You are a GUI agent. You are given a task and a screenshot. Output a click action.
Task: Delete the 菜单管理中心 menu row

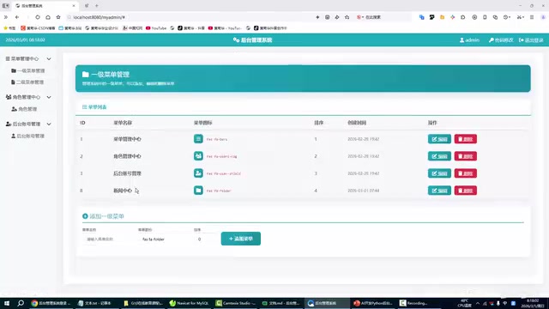pyautogui.click(x=465, y=139)
